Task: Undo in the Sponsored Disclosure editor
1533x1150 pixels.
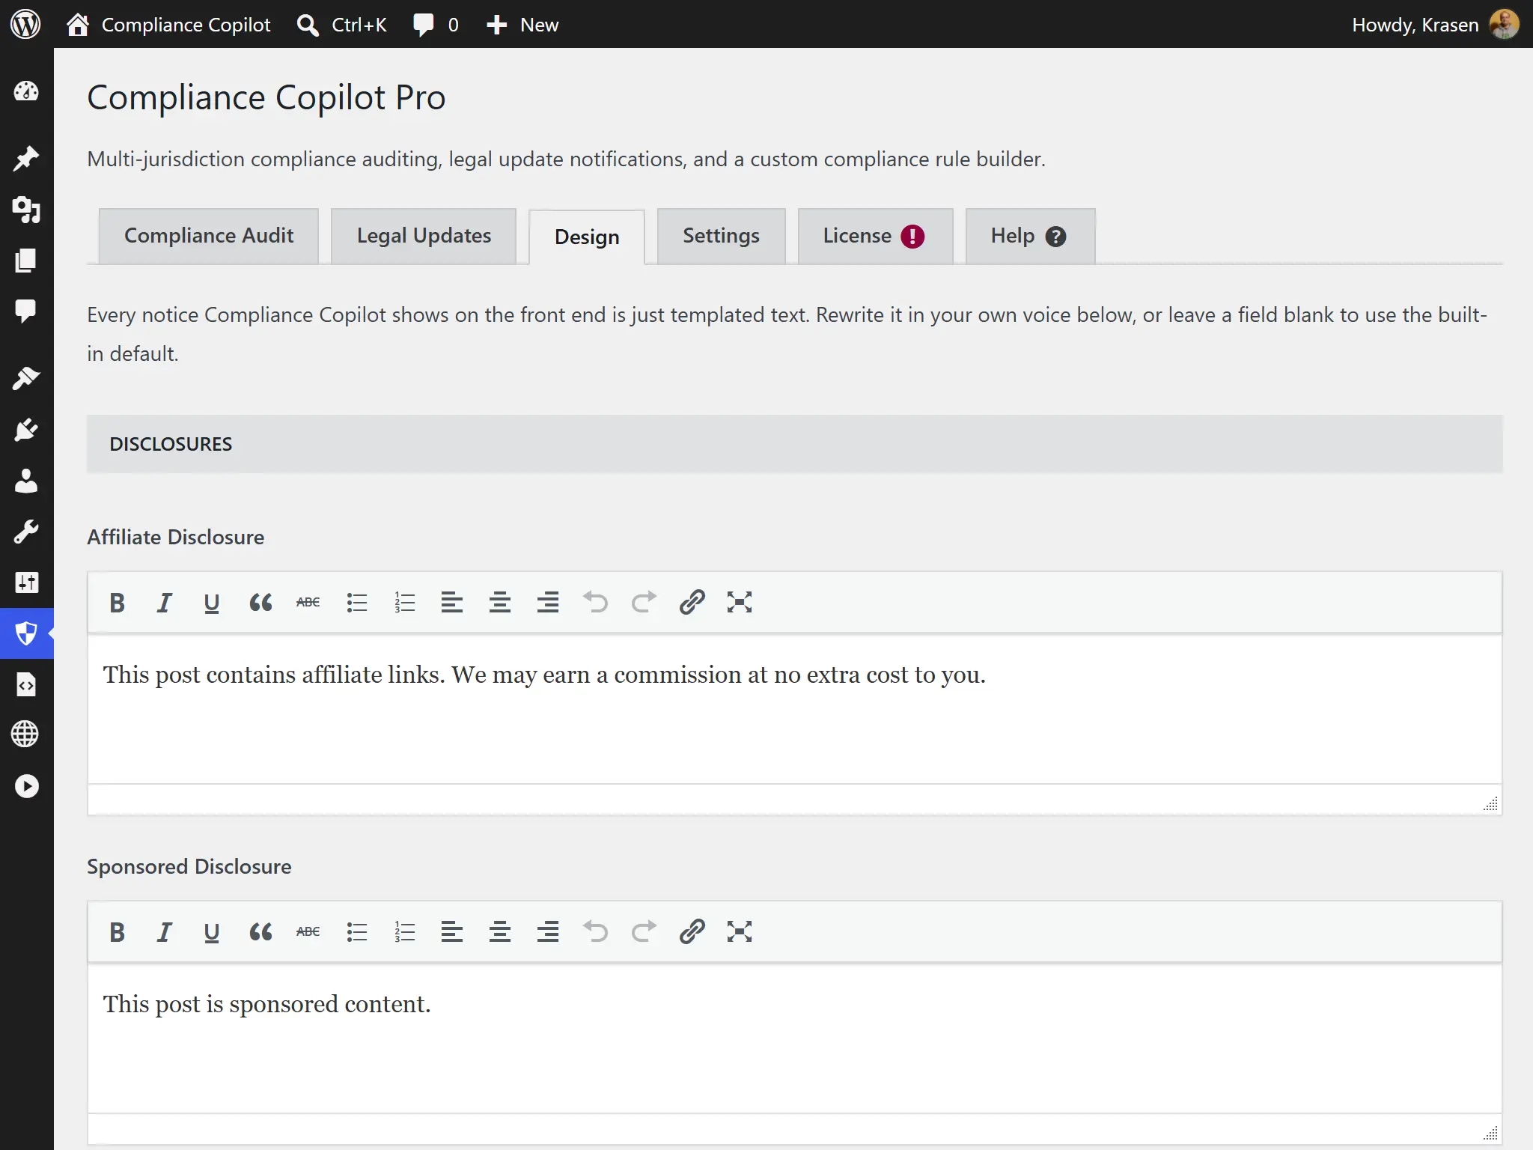Action: pos(596,932)
